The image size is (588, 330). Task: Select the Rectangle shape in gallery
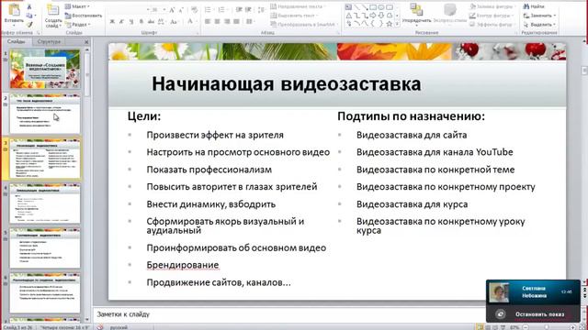pos(373,7)
